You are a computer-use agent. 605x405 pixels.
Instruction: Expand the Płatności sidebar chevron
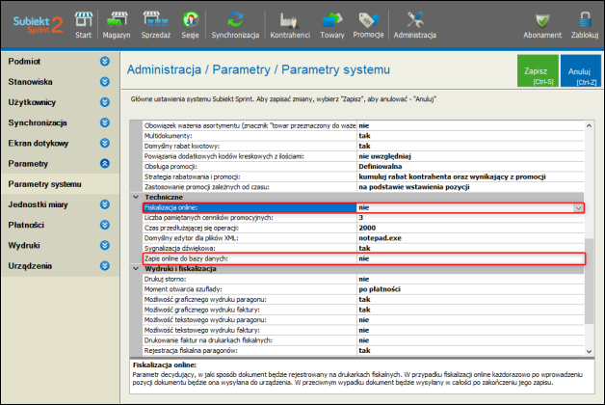105,225
